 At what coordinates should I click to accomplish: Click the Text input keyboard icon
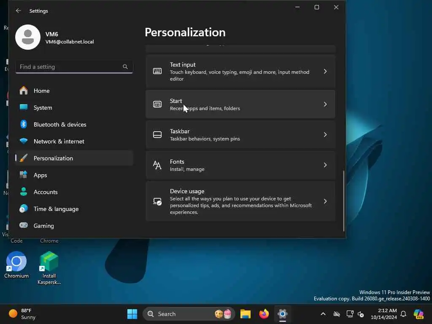click(157, 71)
